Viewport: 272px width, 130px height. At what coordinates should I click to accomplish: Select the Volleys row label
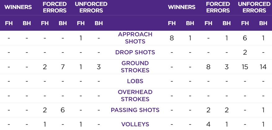tap(135, 124)
